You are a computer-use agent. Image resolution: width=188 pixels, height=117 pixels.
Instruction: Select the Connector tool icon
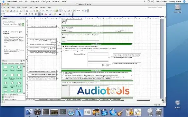pyautogui.click(x=65, y=11)
